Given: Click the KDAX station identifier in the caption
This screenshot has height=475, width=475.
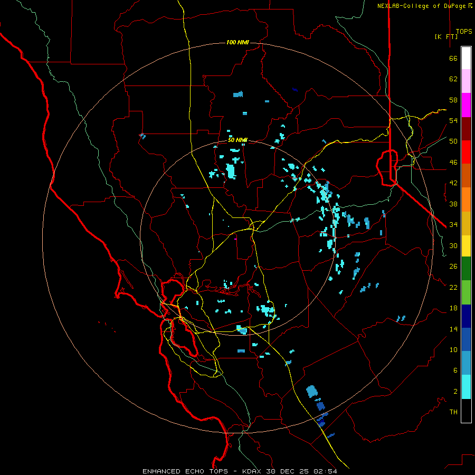Looking at the screenshot, I should (253, 471).
